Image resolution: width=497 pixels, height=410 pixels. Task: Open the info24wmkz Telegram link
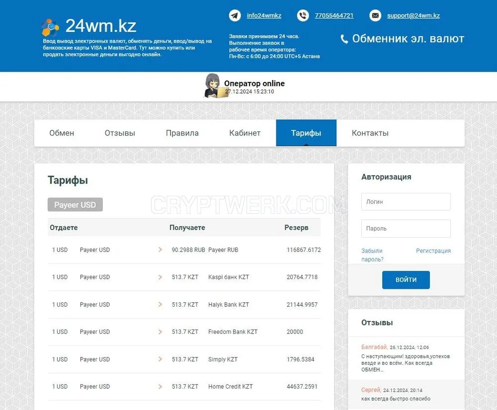coord(264,15)
